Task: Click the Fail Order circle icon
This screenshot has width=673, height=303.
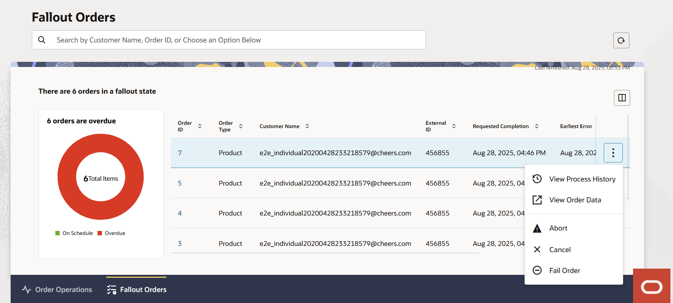Action: click(537, 270)
